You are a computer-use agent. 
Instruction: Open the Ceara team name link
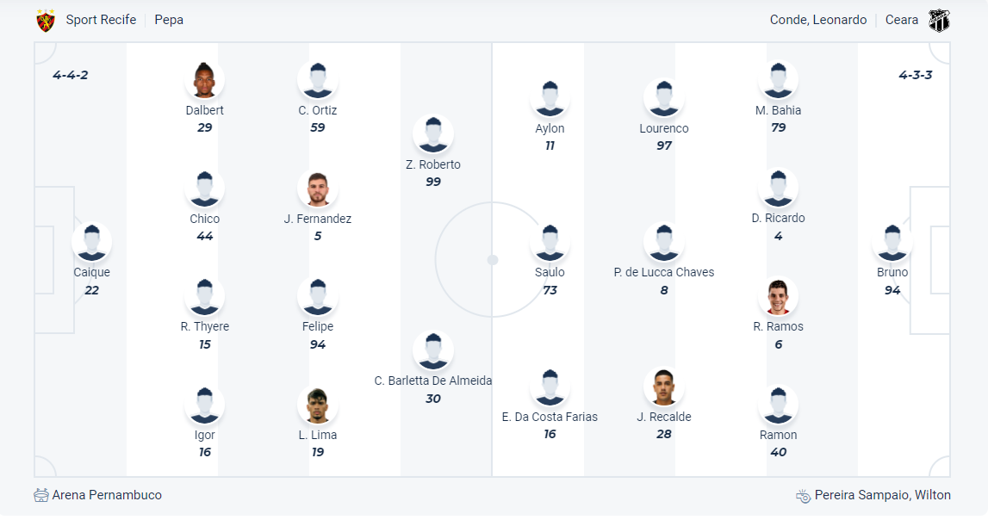click(902, 20)
